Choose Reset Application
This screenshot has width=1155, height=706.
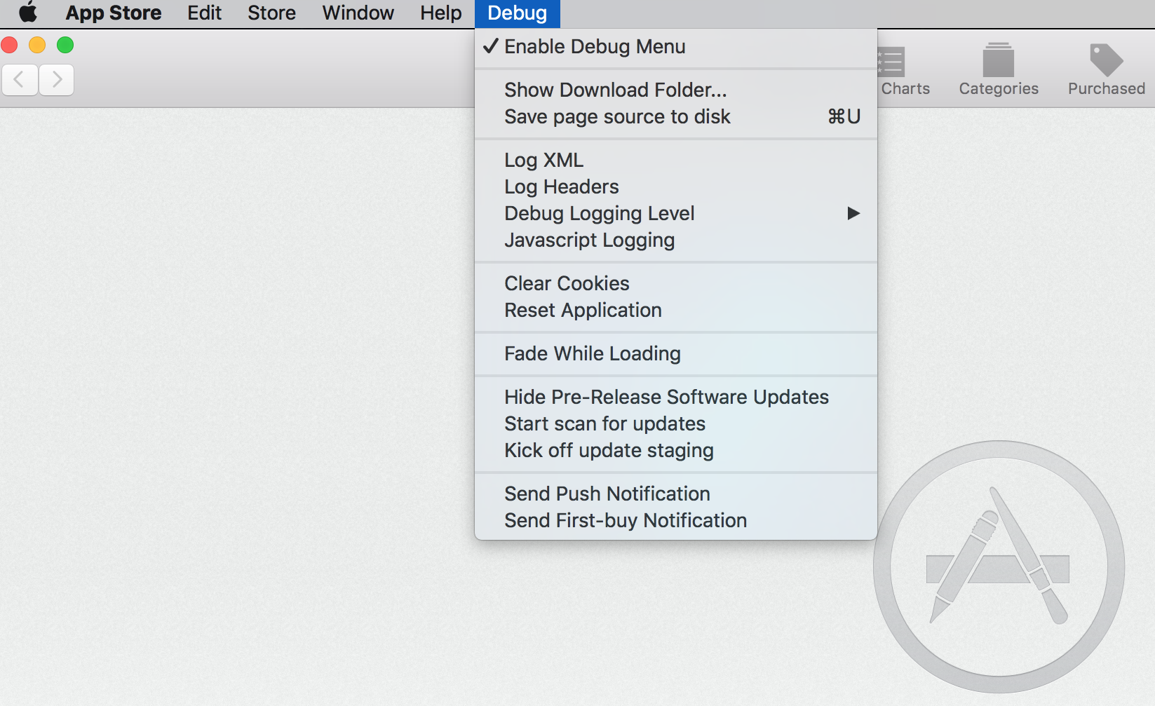click(676, 310)
